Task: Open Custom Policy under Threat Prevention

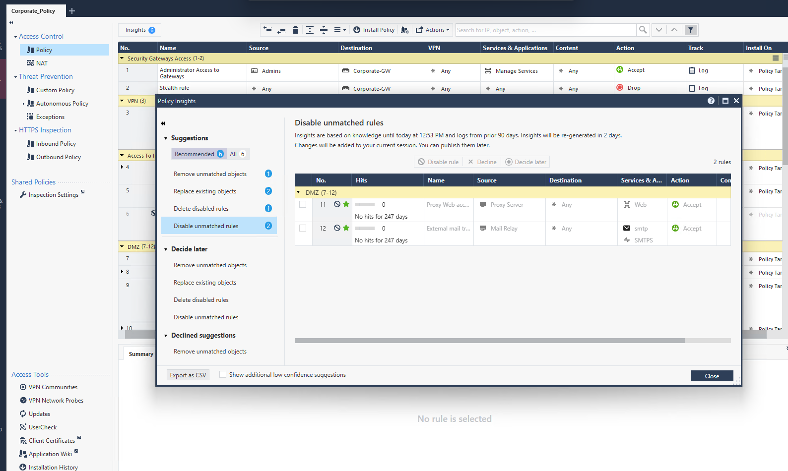Action: tap(51, 90)
